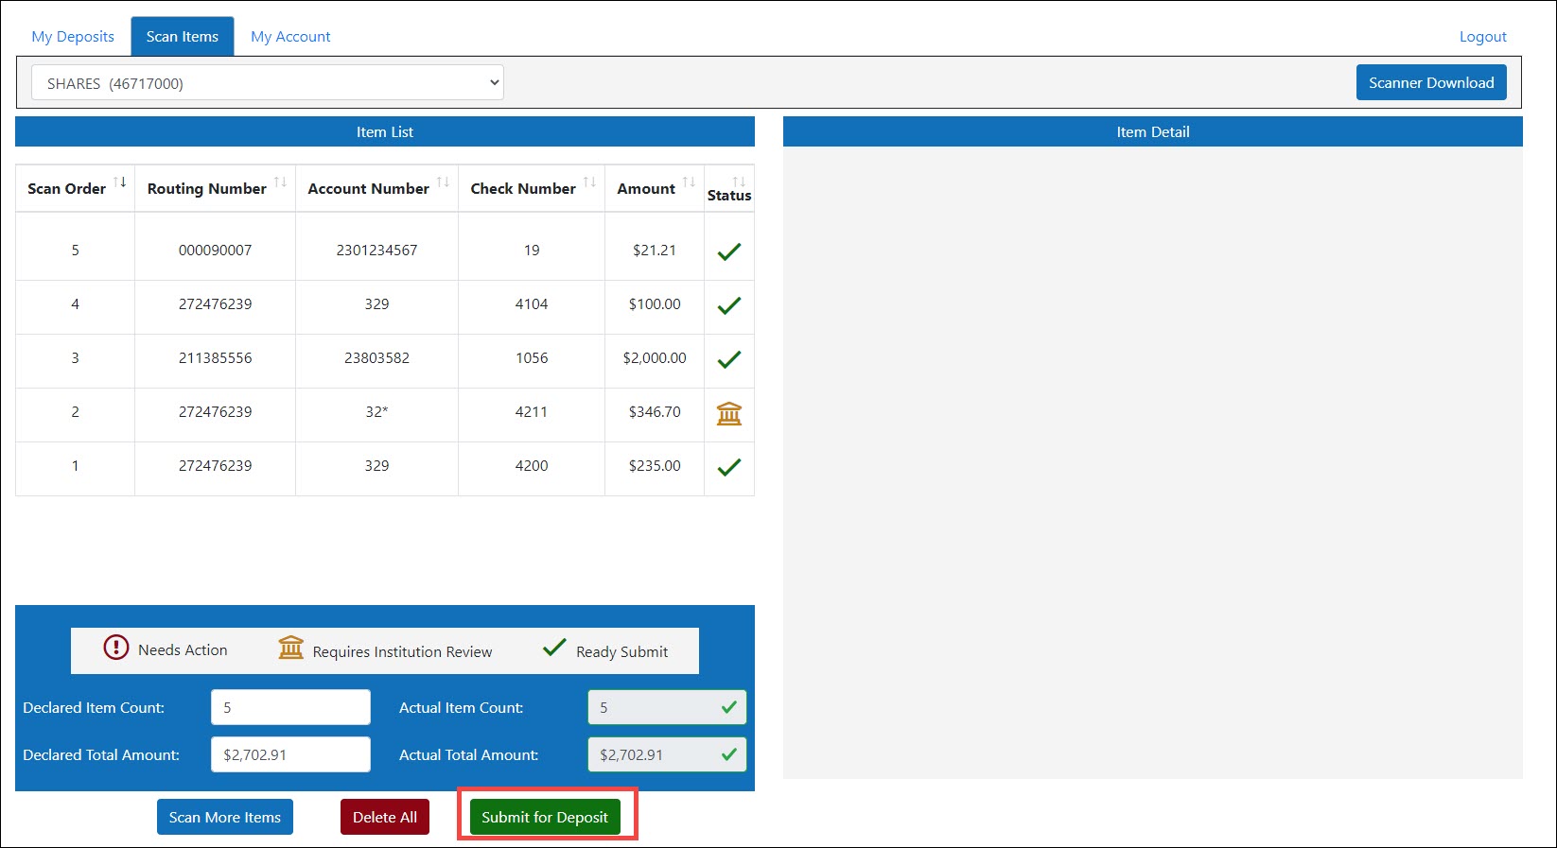Click the Requires Institution Review legend icon
This screenshot has height=848, width=1557.
pos(290,648)
